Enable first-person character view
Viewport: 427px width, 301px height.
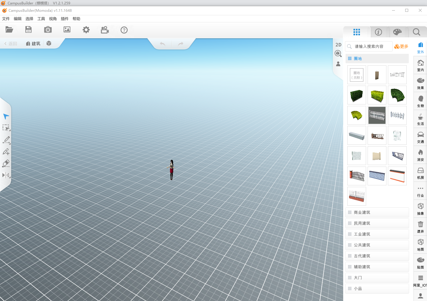point(338,64)
